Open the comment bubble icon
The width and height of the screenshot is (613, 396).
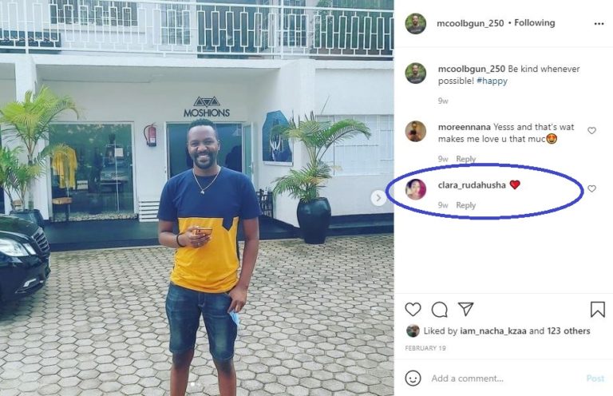pyautogui.click(x=439, y=310)
